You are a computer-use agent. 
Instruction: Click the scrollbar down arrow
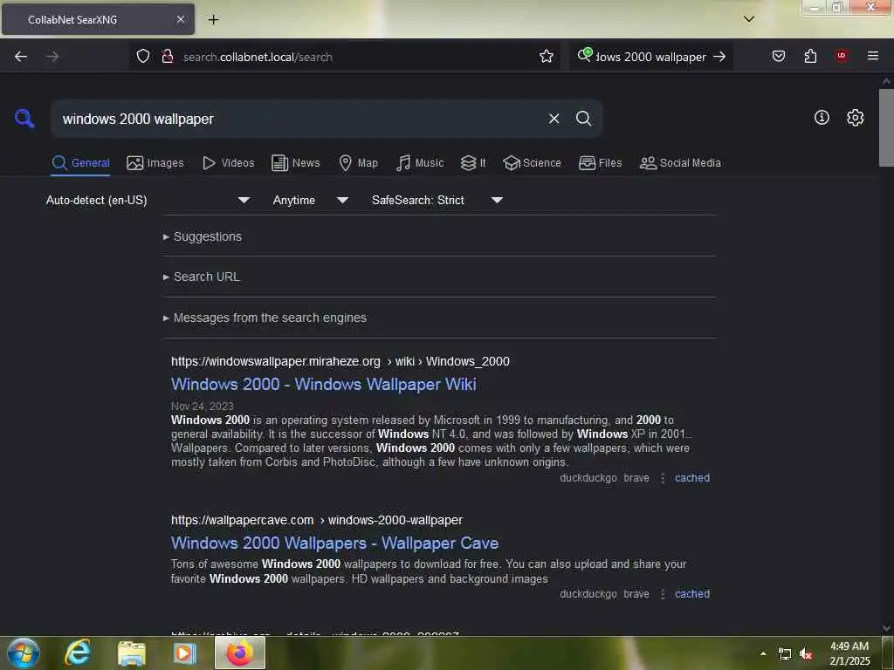coord(886,628)
